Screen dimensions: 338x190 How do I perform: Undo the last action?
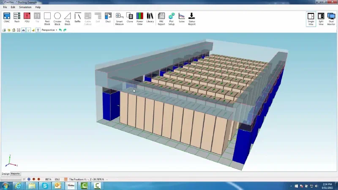click(x=60, y=30)
